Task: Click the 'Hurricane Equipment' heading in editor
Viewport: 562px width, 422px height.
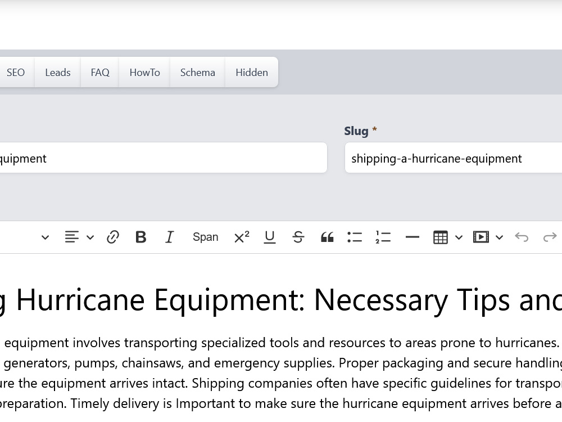Action: [x=281, y=300]
